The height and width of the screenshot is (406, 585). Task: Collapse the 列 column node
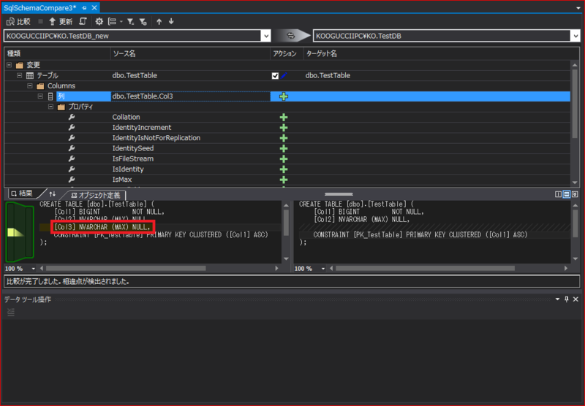point(40,96)
